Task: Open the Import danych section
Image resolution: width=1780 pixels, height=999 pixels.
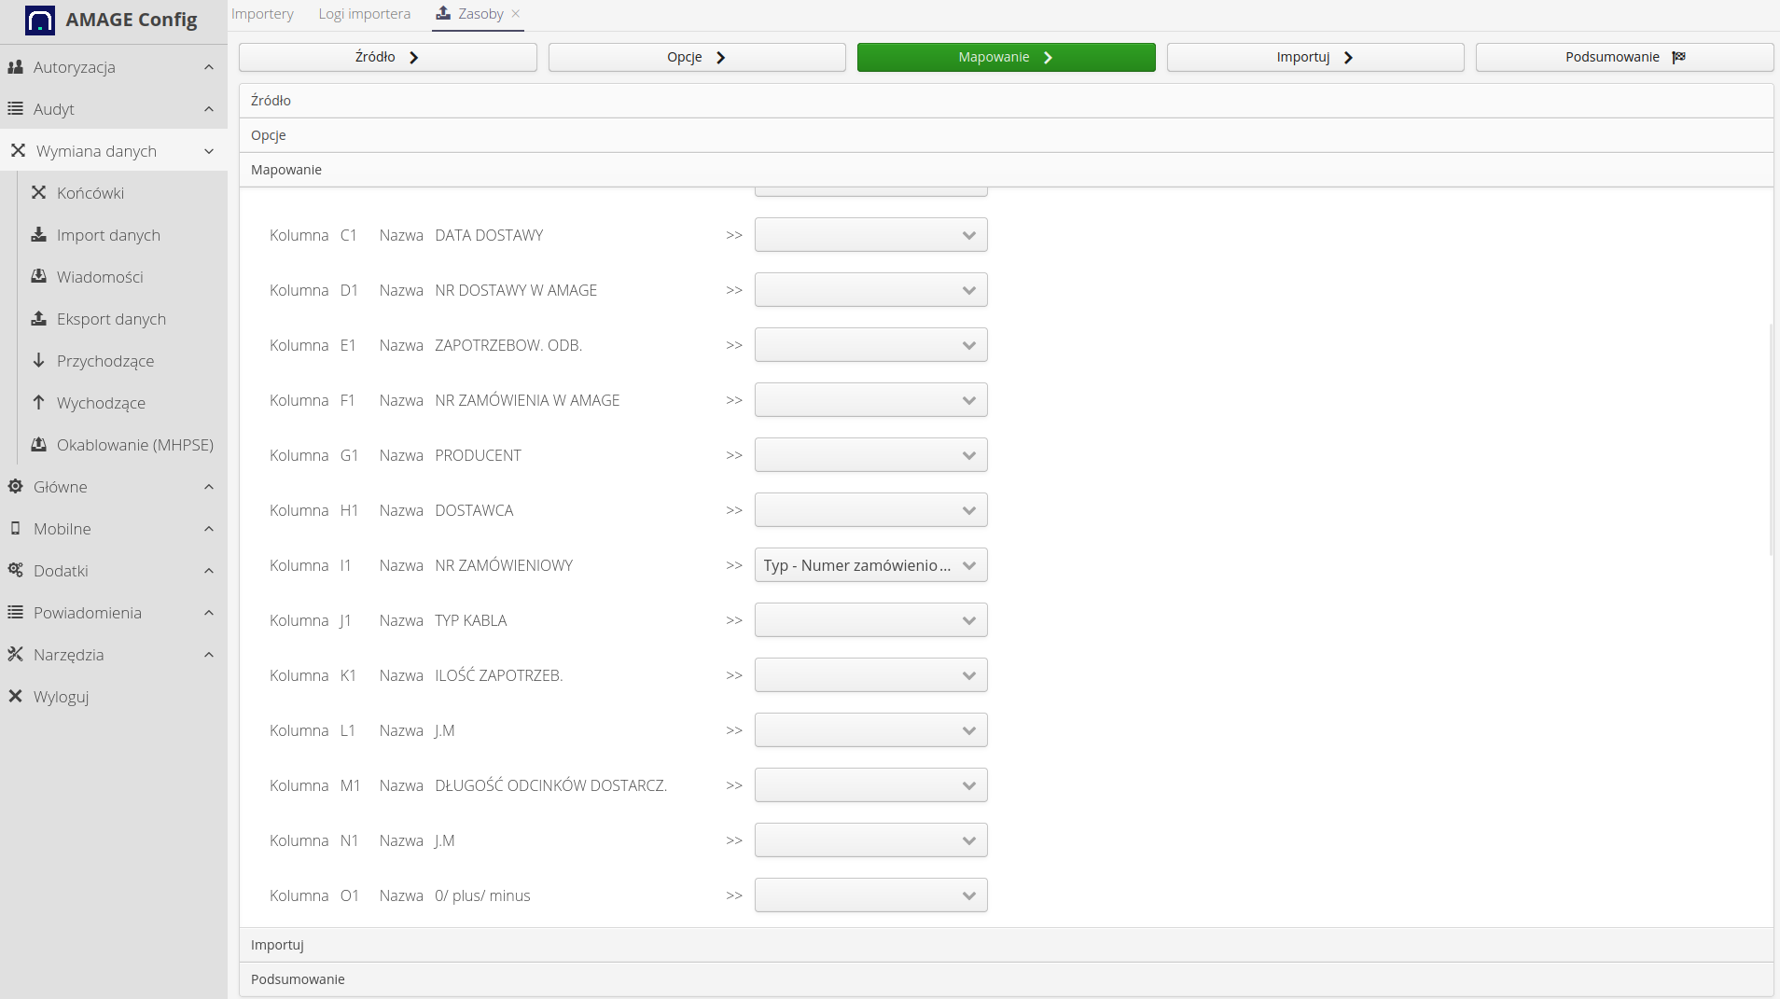Action: [x=108, y=234]
